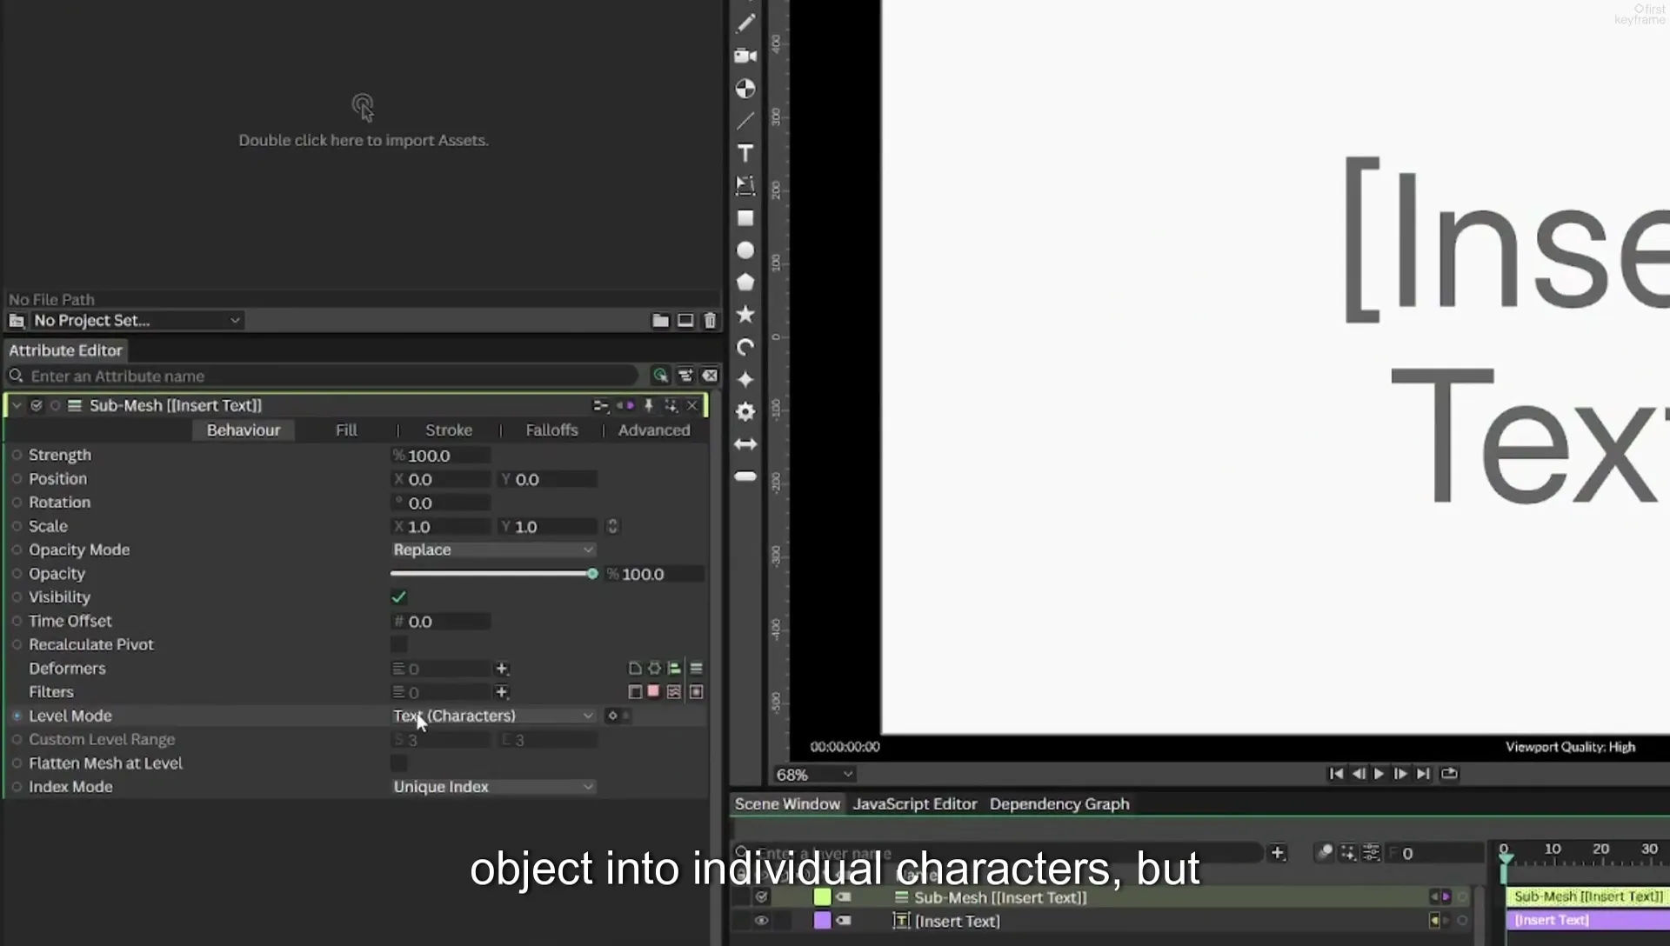Select the Camera tool
1670x946 pixels.
coord(745,56)
